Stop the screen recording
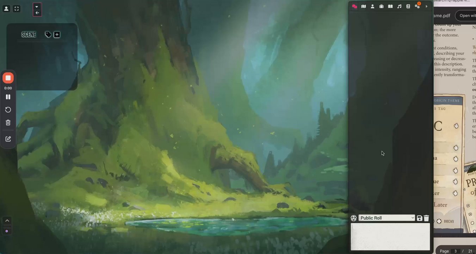The width and height of the screenshot is (476, 254). (8, 78)
